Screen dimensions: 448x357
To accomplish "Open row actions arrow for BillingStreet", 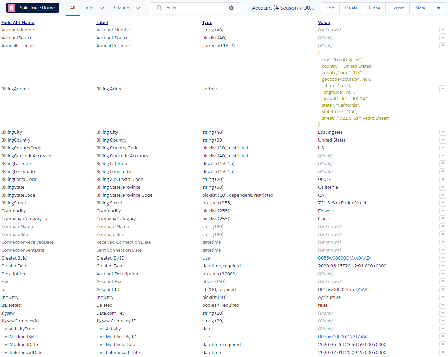I will point(443,203).
